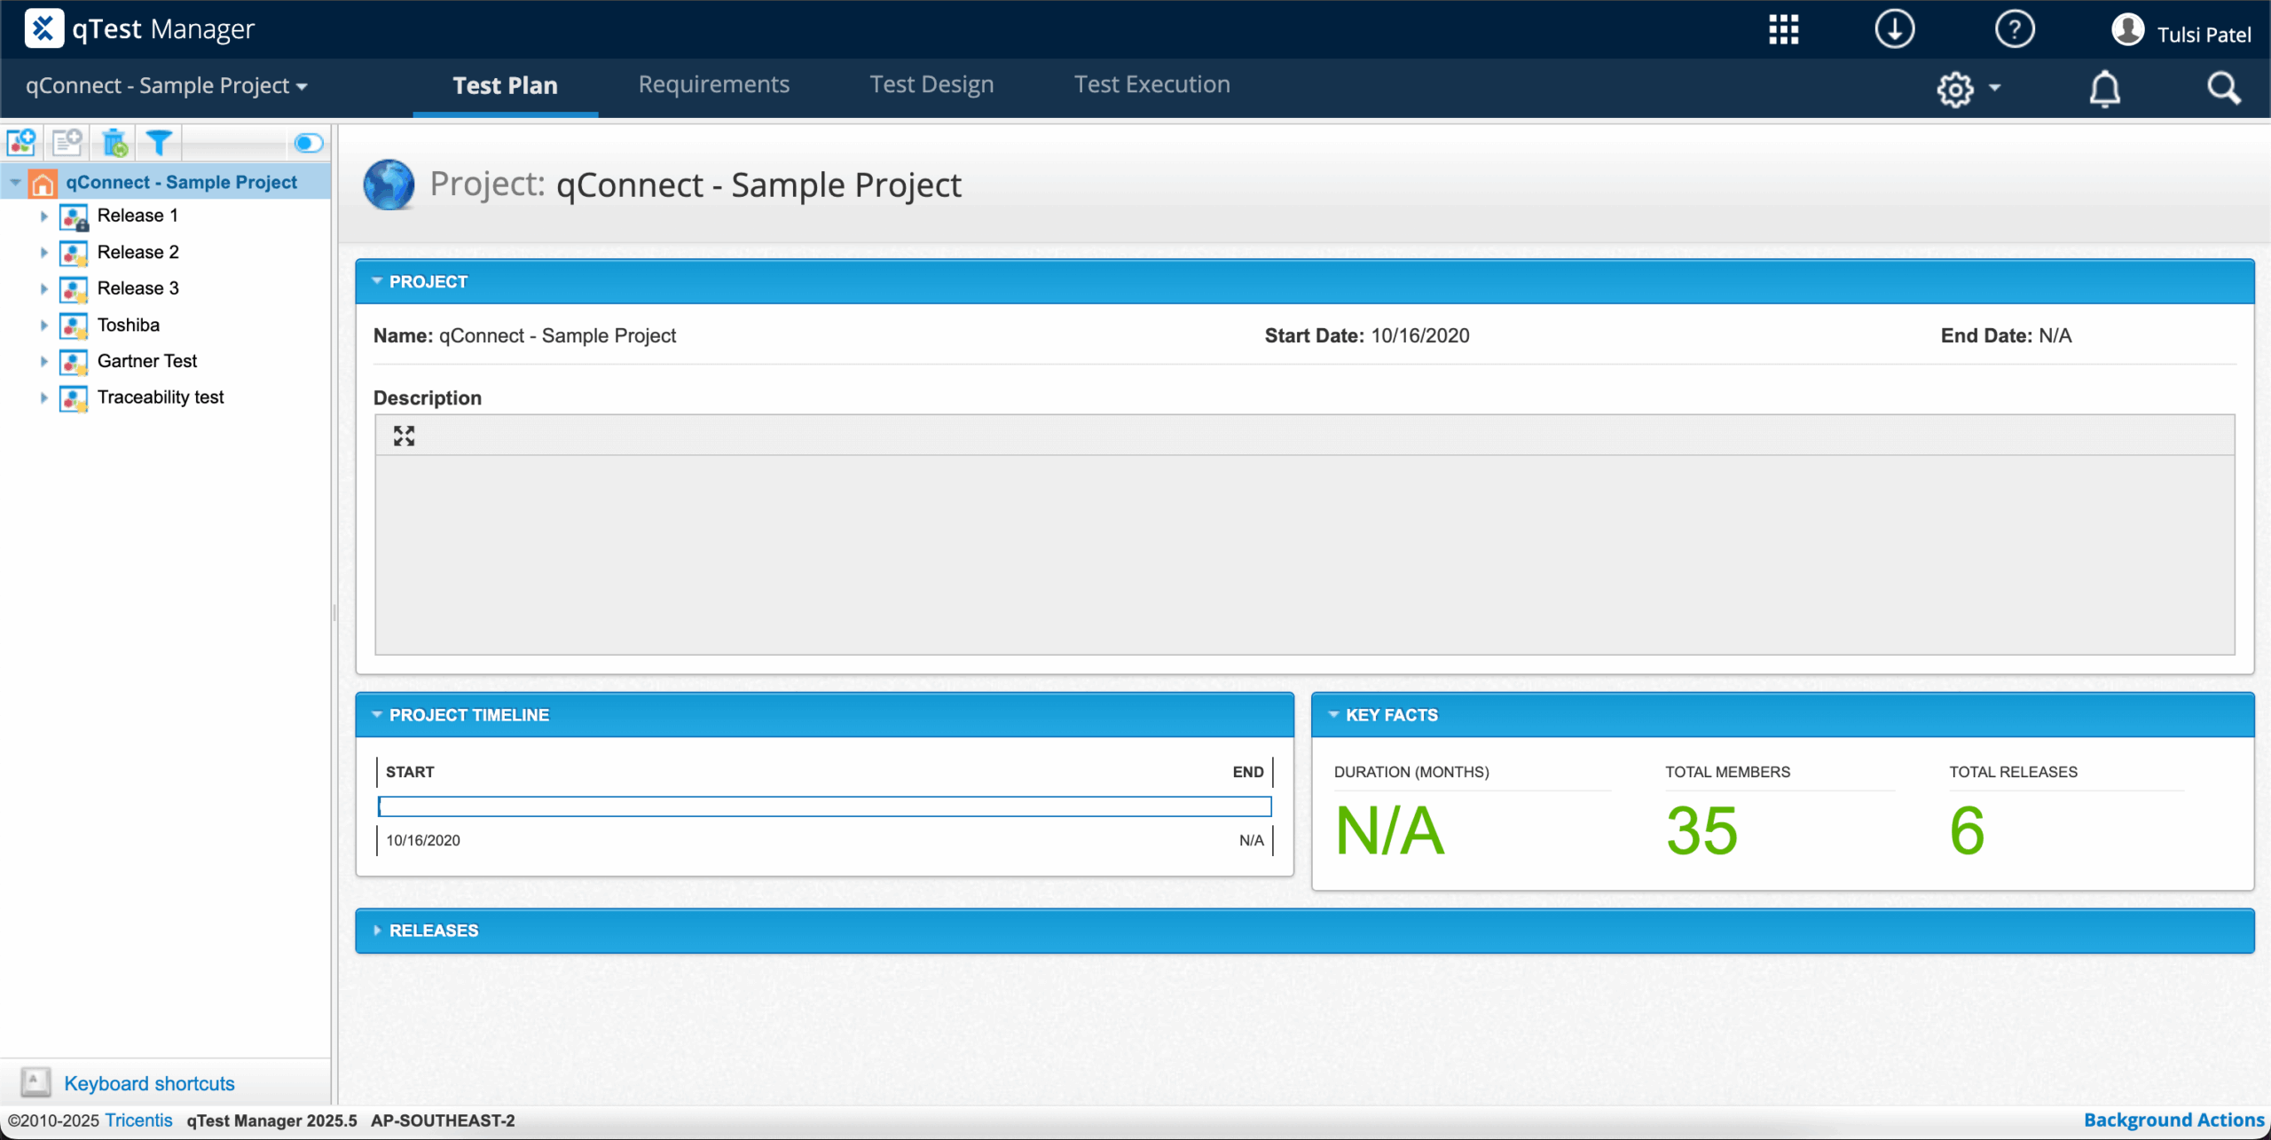Viewport: 2271px width, 1140px height.
Task: Click the new release icon in the tree toolbar
Action: [x=21, y=142]
